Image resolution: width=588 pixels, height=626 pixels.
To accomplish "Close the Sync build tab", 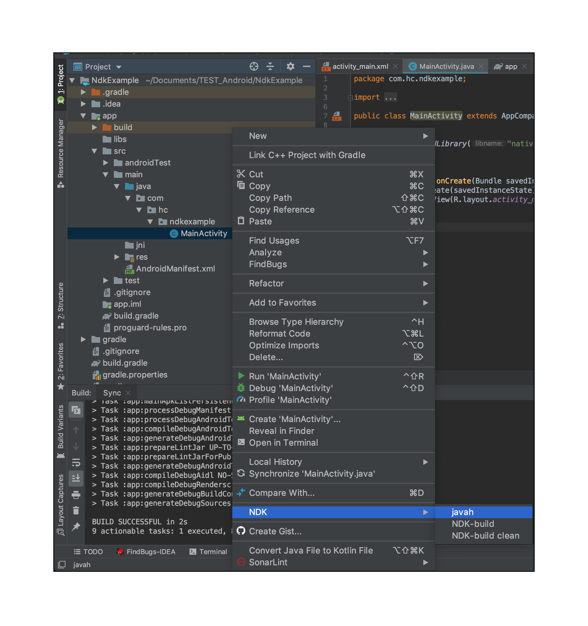I will [128, 393].
